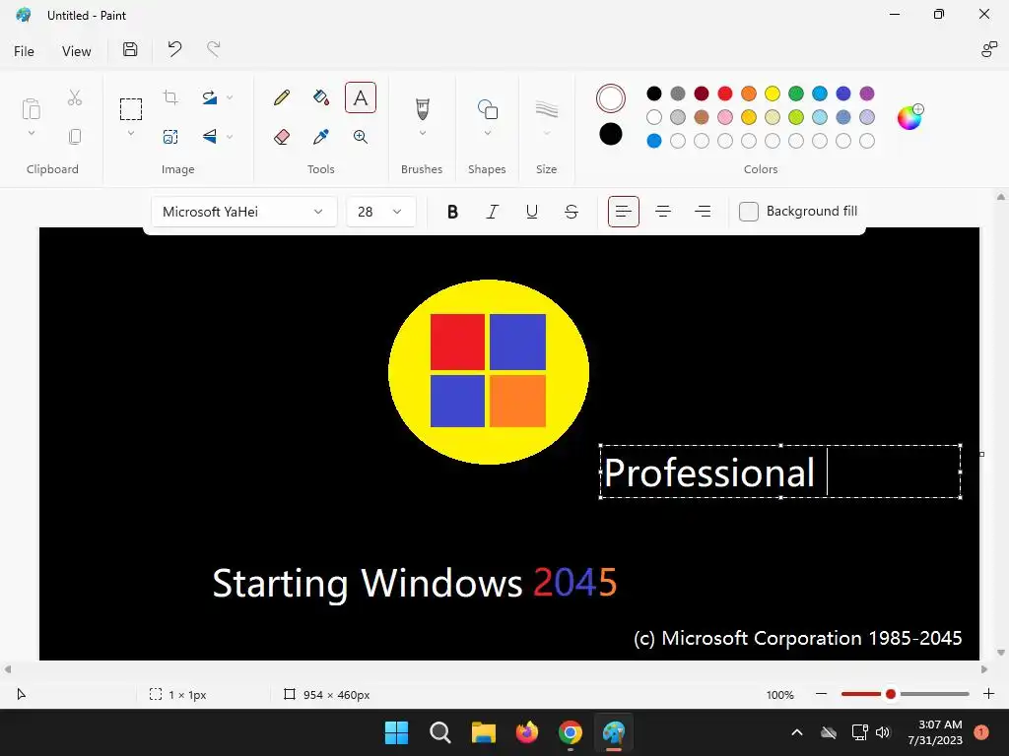The image size is (1009, 756).
Task: Click the zoom slider handle
Action: pos(891,694)
